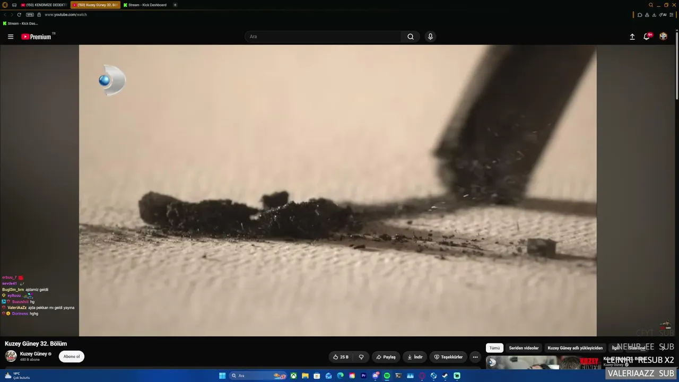679x382 pixels.
Task: Open the browser downloads icon
Action: pos(654,14)
